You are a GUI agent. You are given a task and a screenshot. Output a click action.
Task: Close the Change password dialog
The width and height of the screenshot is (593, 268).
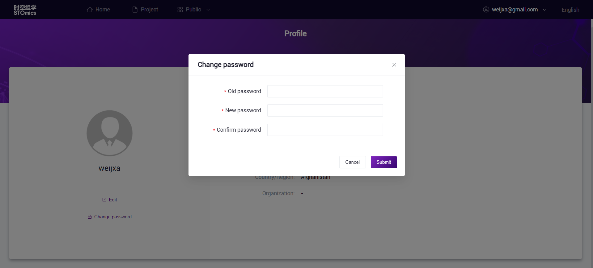(x=394, y=65)
